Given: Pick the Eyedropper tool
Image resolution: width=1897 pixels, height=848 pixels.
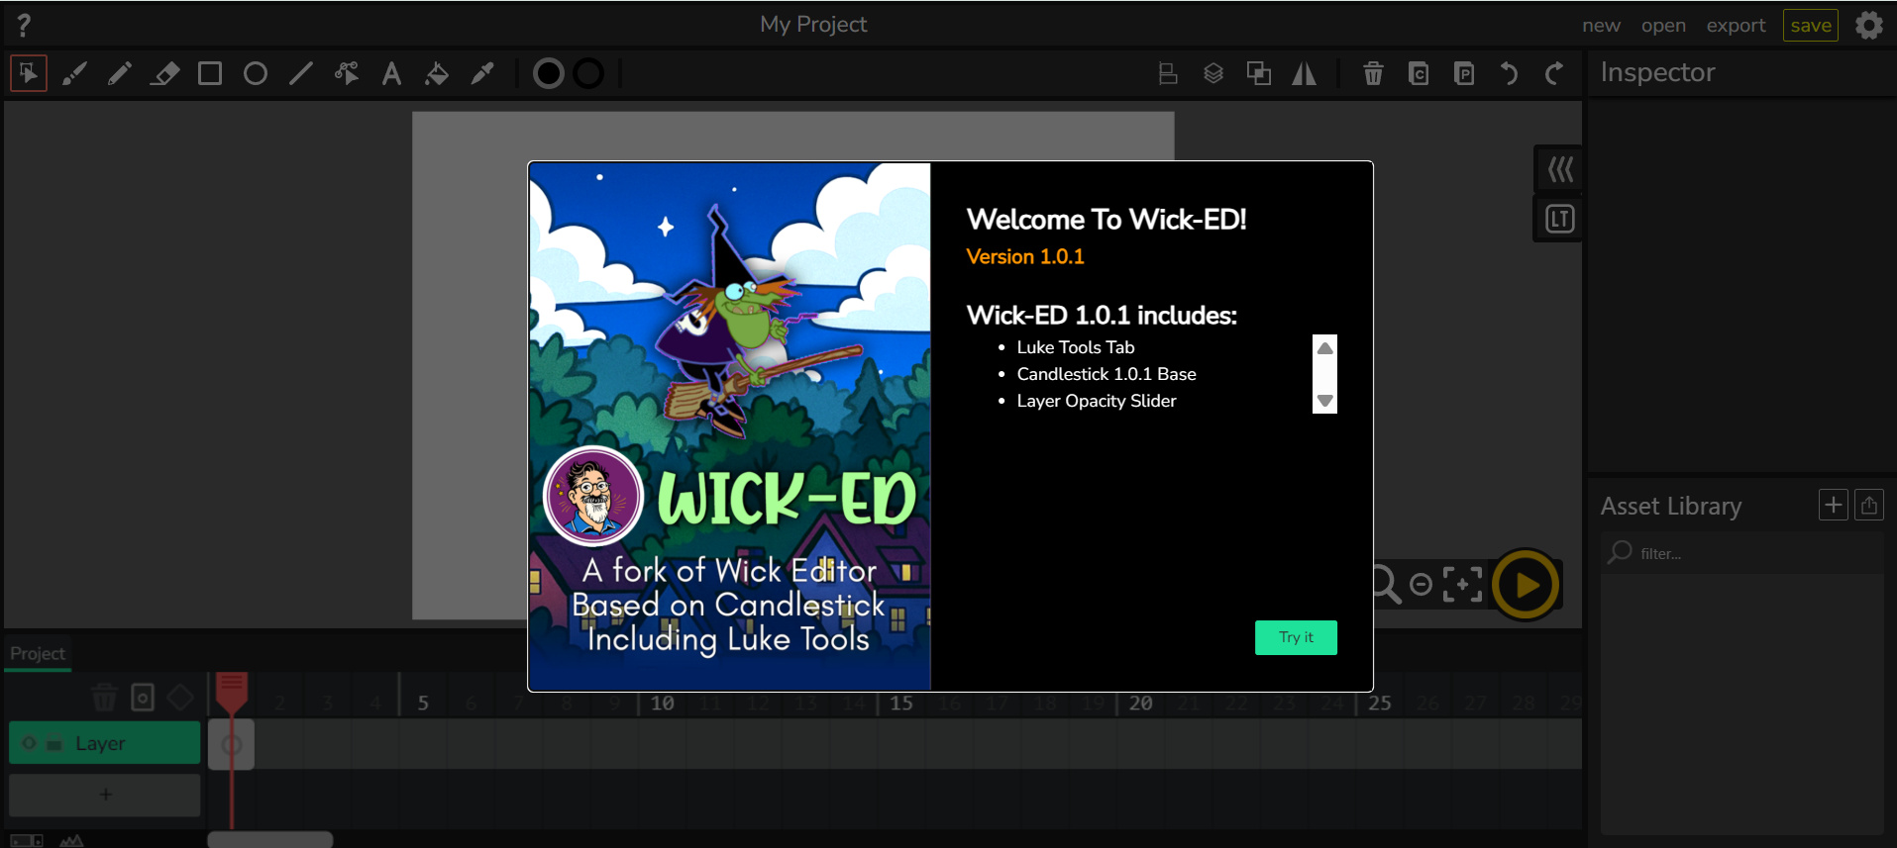Looking at the screenshot, I should [x=482, y=74].
